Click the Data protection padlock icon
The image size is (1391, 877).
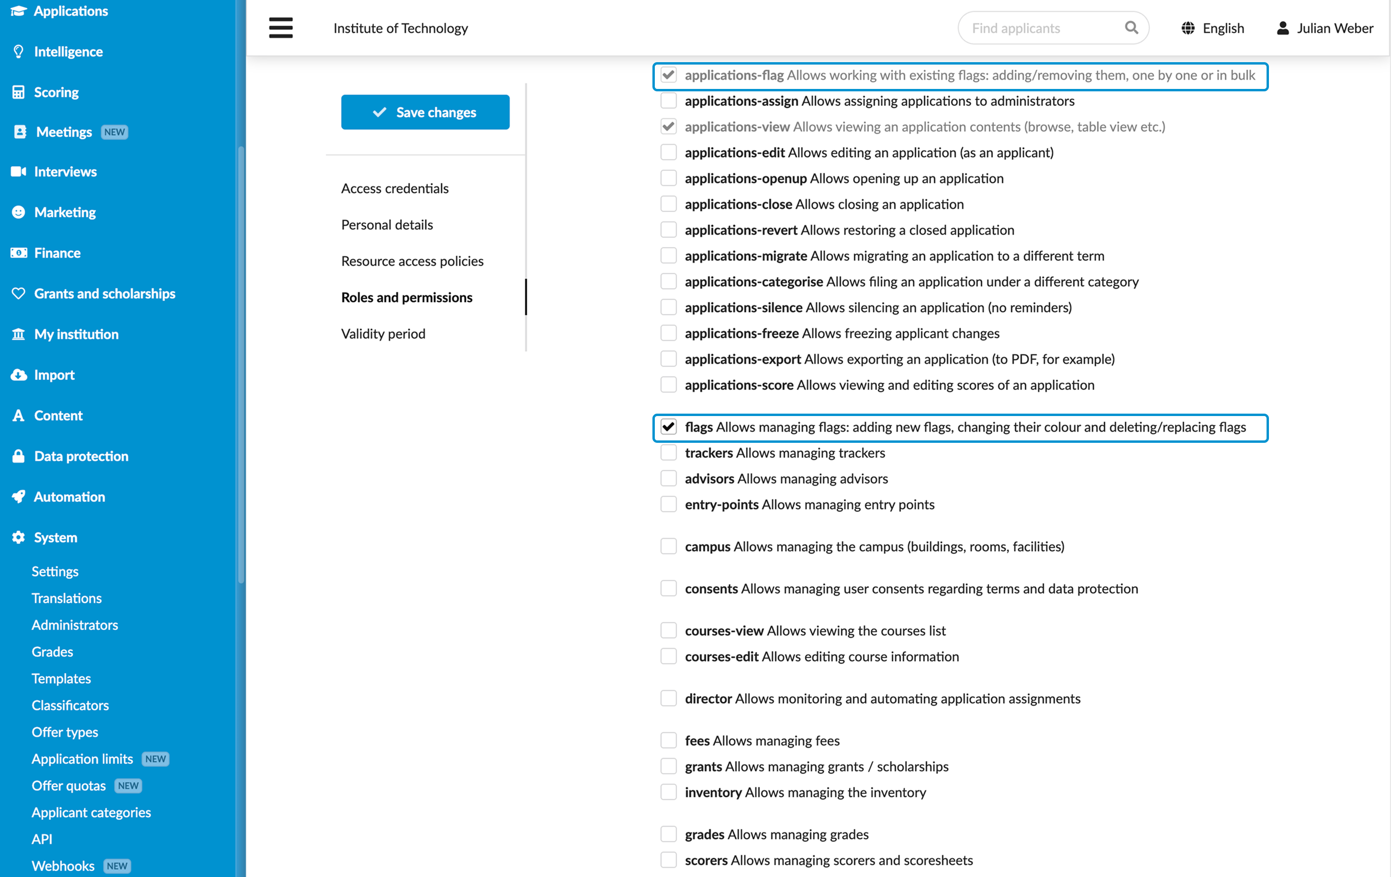coord(19,456)
